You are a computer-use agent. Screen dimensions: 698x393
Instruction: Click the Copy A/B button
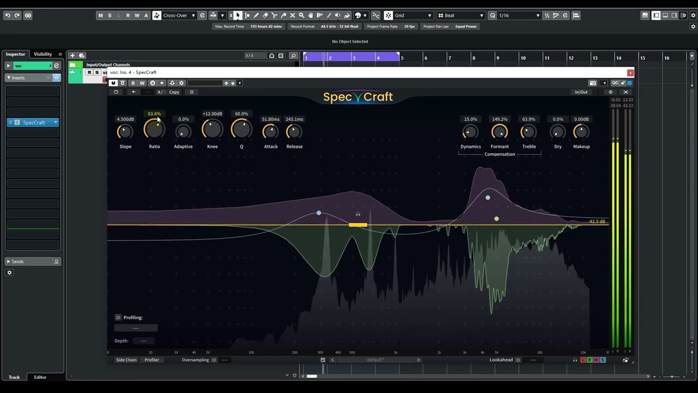pyautogui.click(x=174, y=92)
